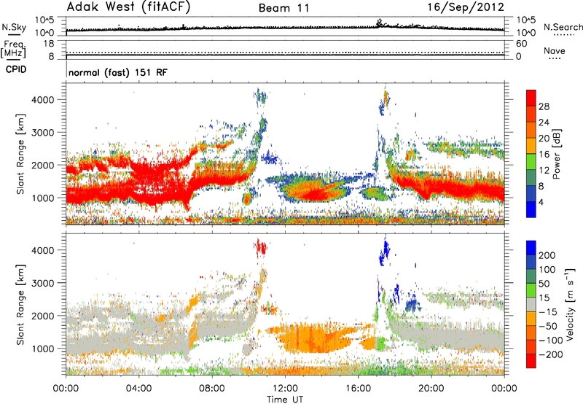The image size is (583, 404).
Task: Click the 'Freq. [MHz]' label
Action: [x=13, y=49]
